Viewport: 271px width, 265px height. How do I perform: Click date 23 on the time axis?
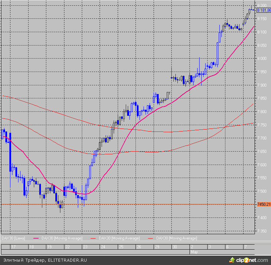pos(86,247)
